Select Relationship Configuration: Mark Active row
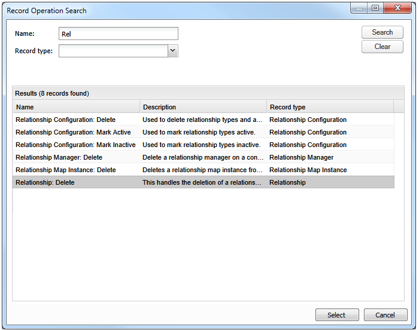Viewport: 419px width, 330px height. point(204,132)
